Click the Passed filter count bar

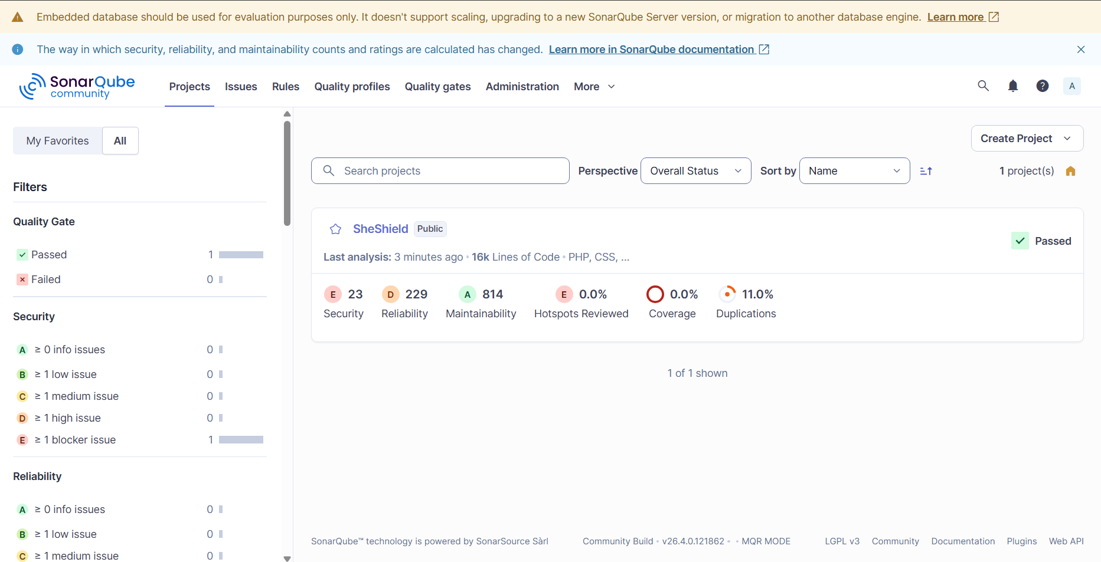point(241,255)
